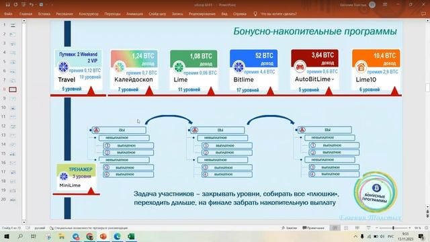Open the РУС input language selector
Screen dimensions: 430x242
tap(391, 237)
